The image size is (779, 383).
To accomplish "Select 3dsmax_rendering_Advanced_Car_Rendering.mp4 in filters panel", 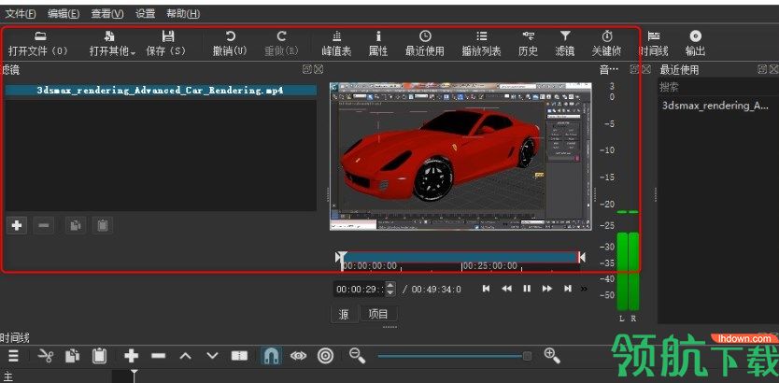I will (161, 91).
